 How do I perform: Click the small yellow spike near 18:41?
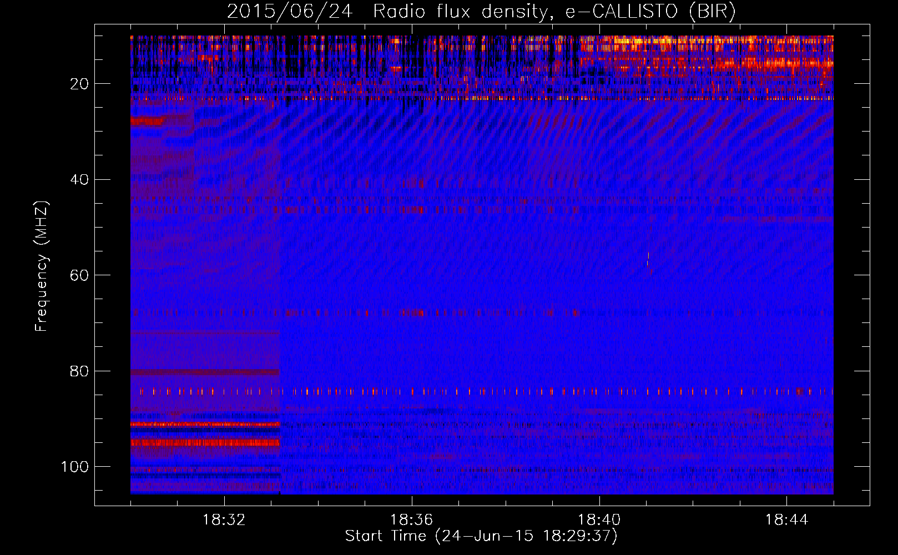[648, 258]
